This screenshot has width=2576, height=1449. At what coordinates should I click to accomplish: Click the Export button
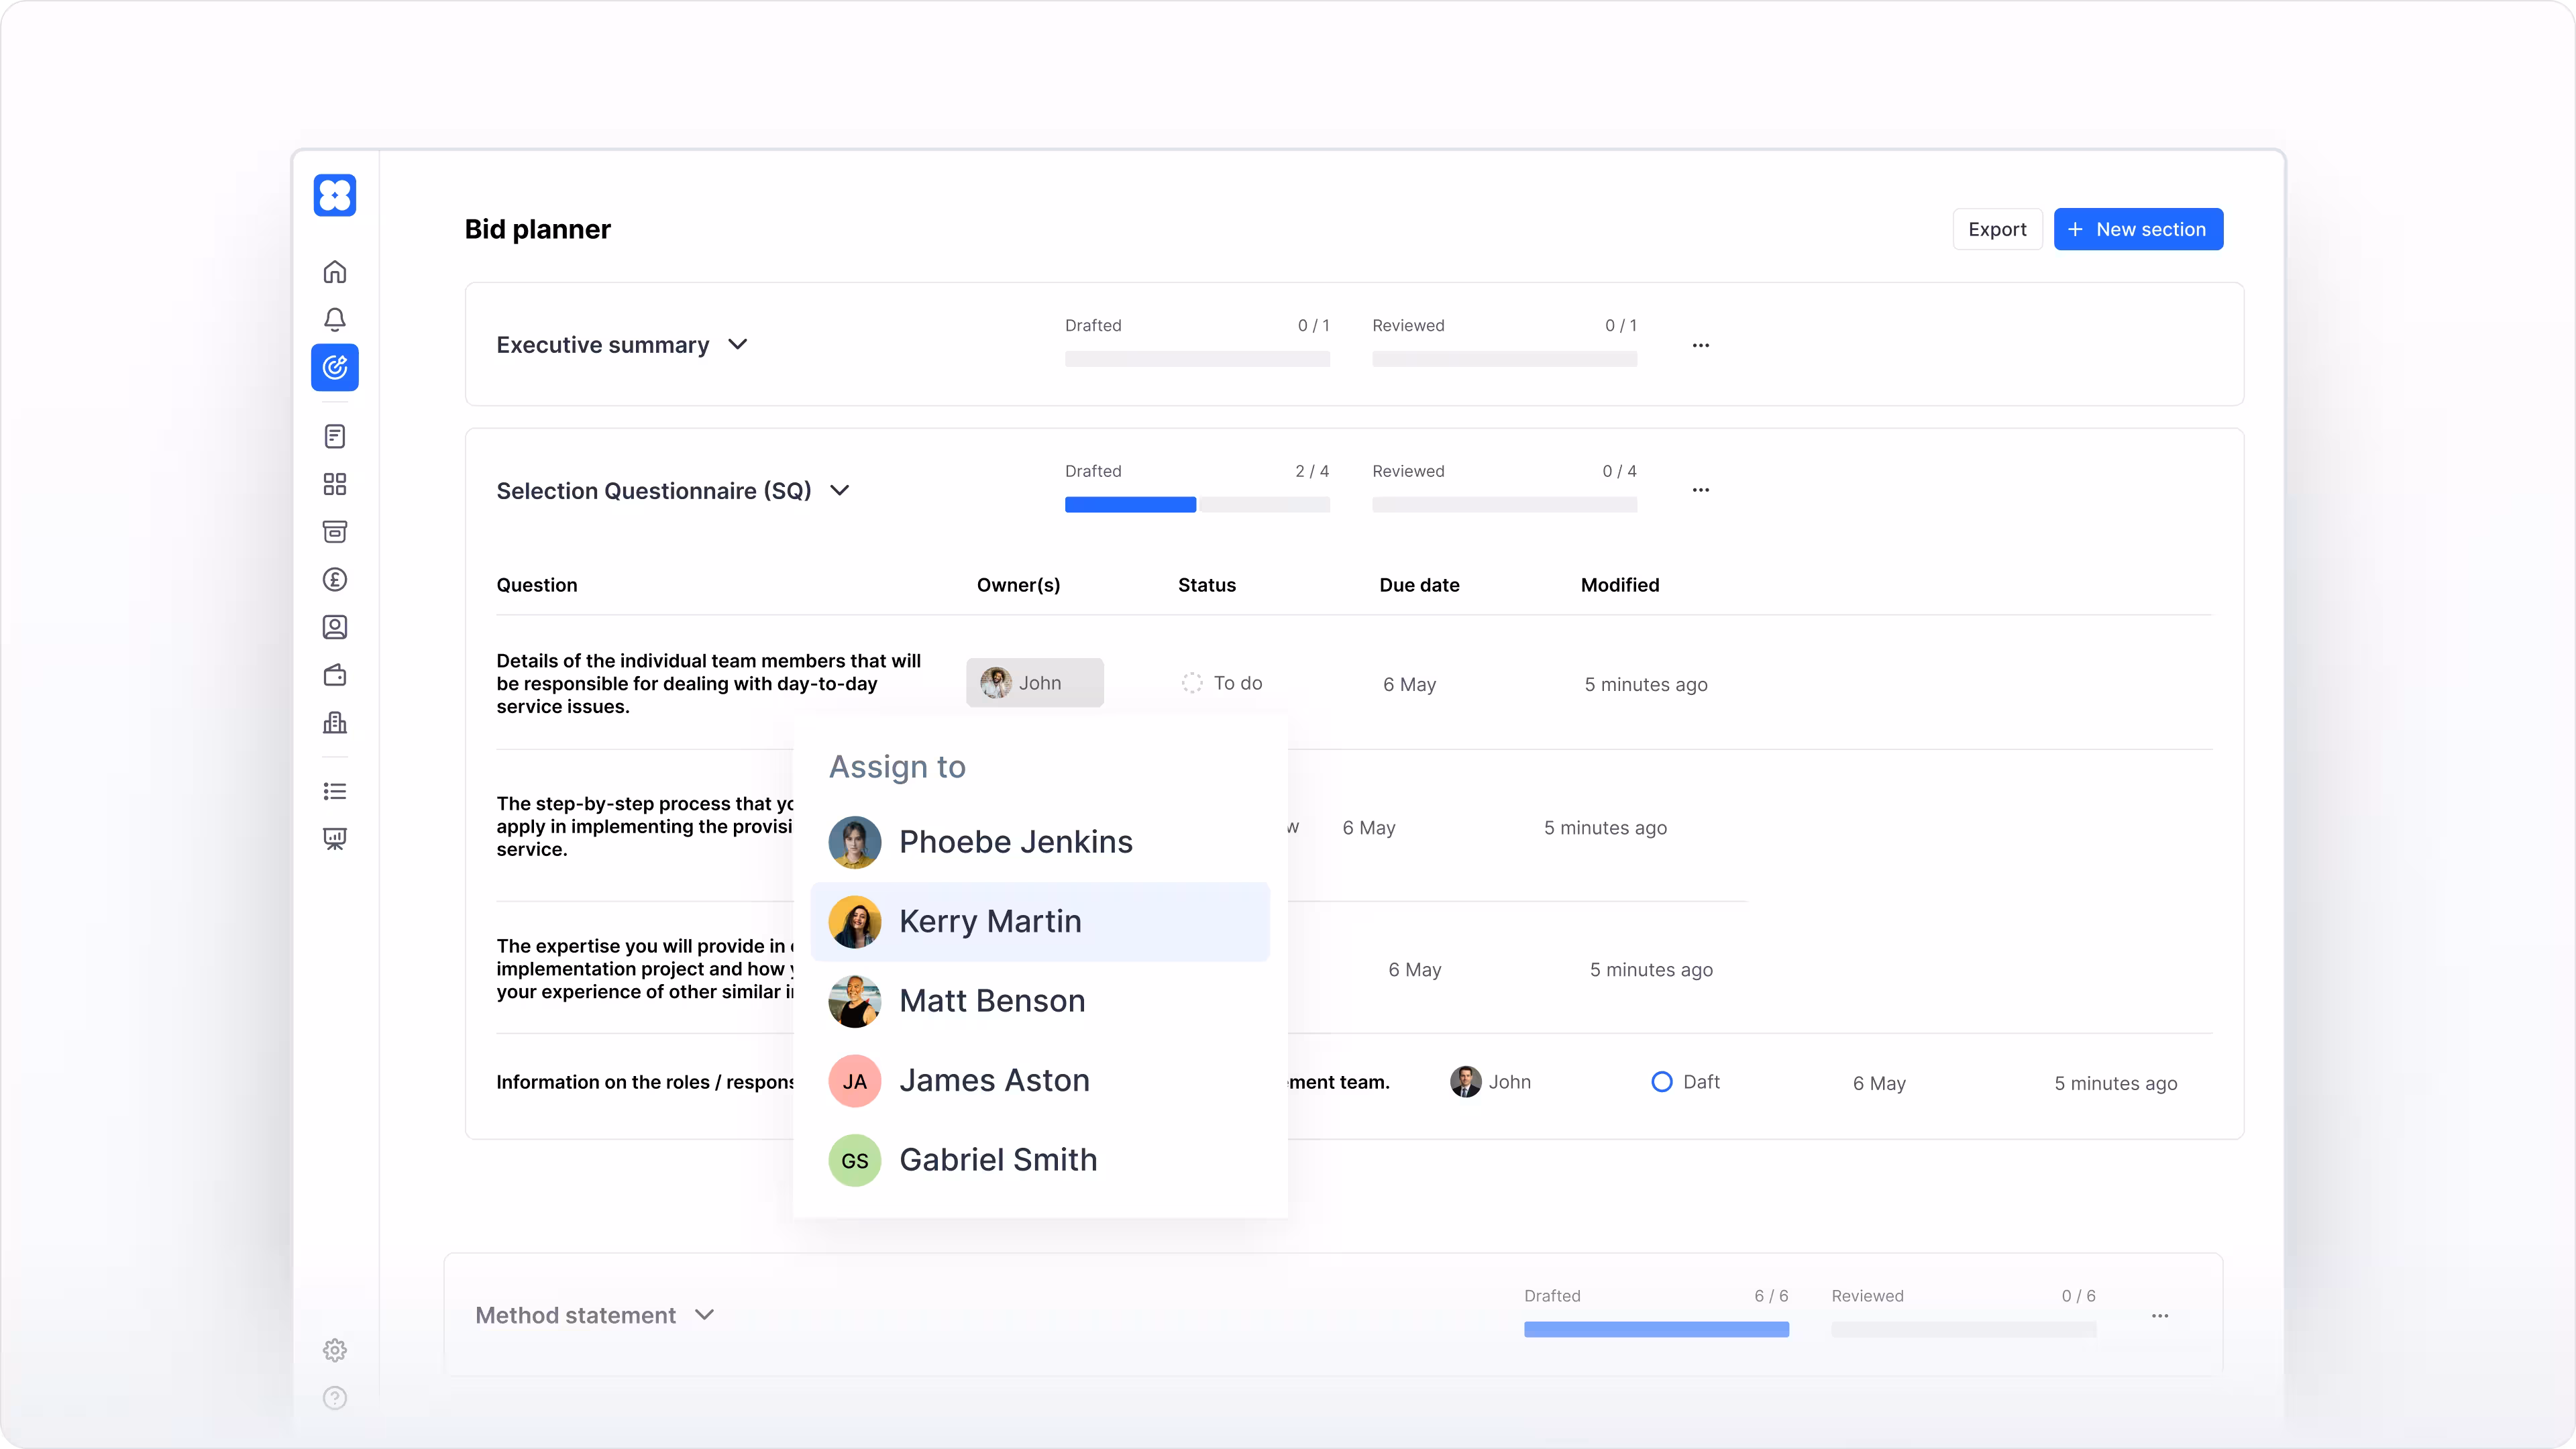(x=1997, y=229)
